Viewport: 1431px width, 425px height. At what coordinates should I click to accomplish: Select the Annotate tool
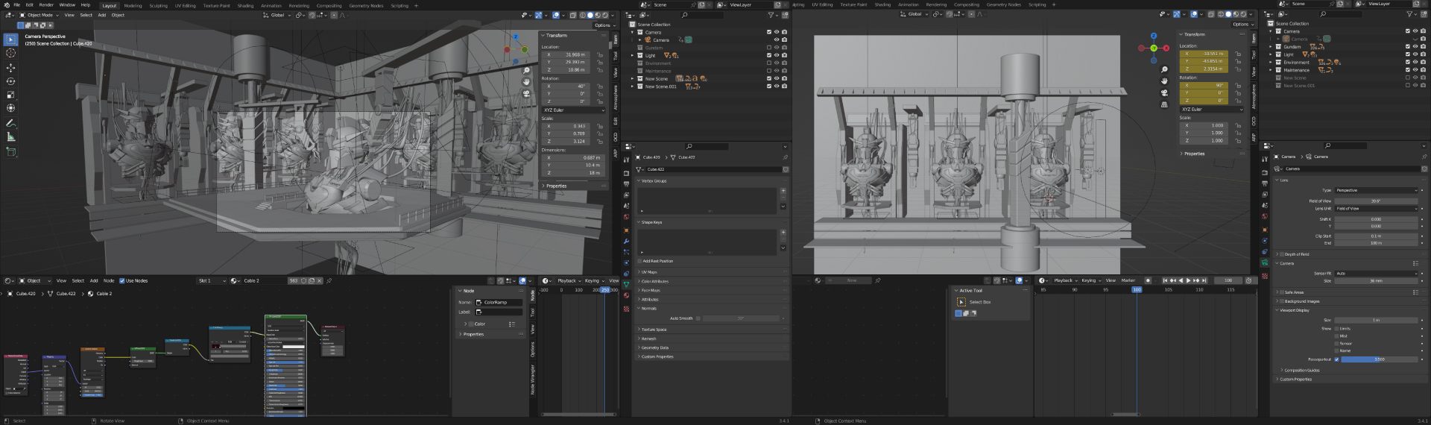[x=10, y=123]
